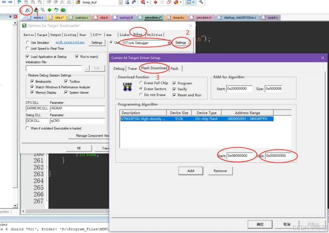Open the ST-Link Debugger dropdown
The image size is (329, 233).
pos(169,43)
